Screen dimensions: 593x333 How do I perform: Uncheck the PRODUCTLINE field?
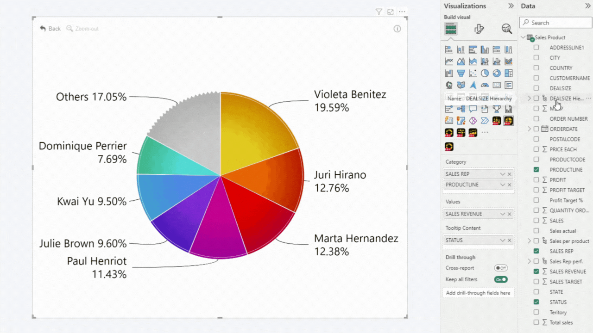(x=536, y=169)
